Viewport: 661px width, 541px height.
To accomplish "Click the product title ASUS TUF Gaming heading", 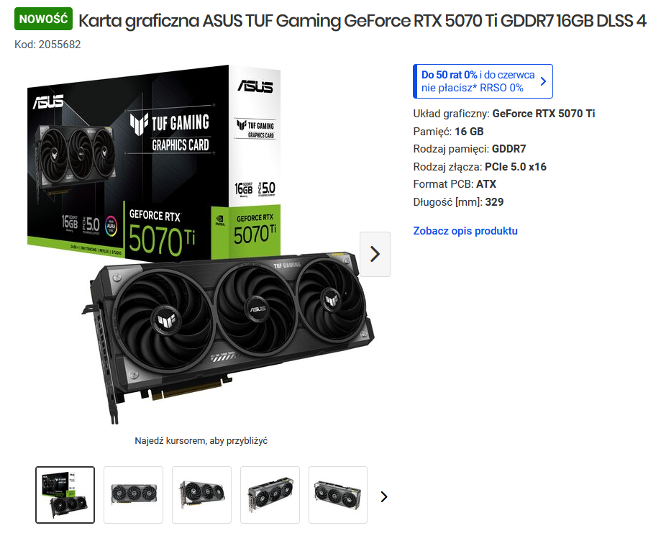I will click(x=362, y=20).
